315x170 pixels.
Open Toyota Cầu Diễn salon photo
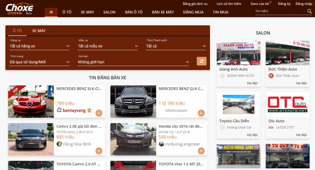coord(239,104)
